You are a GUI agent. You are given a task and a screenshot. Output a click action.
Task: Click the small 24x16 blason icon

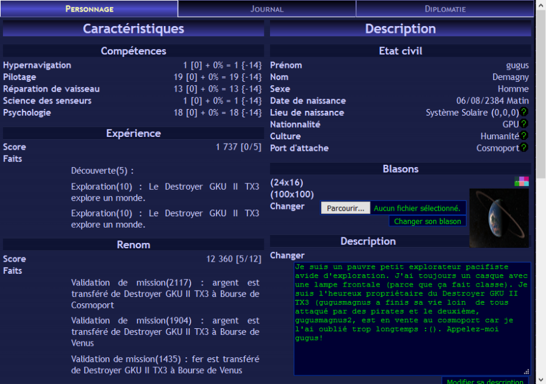pos(522,181)
